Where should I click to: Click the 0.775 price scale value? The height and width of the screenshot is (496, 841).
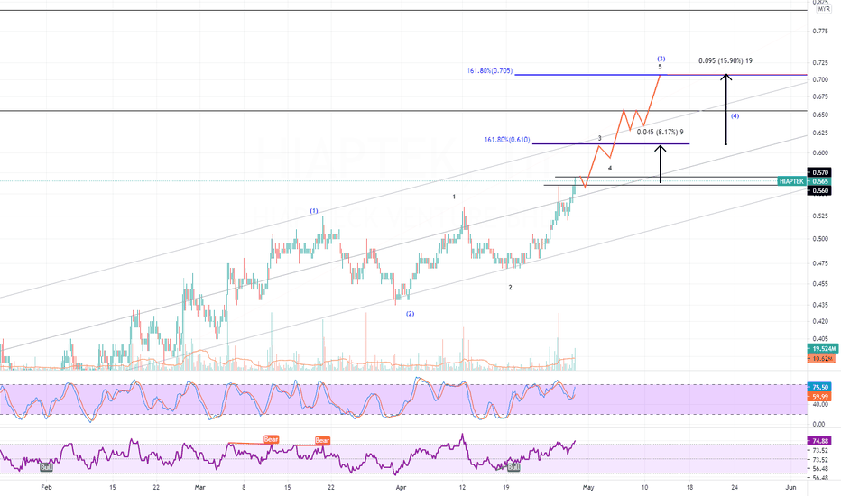coord(820,31)
